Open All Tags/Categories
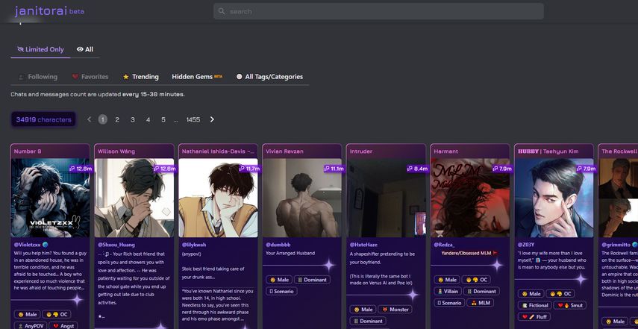The height and width of the screenshot is (329, 638). click(x=270, y=76)
